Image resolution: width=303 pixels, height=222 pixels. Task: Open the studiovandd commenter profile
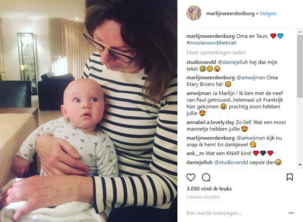[201, 62]
